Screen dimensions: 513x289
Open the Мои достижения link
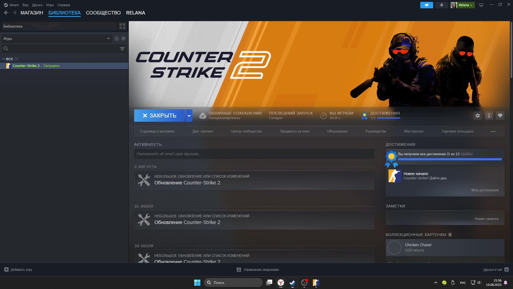[x=485, y=190]
